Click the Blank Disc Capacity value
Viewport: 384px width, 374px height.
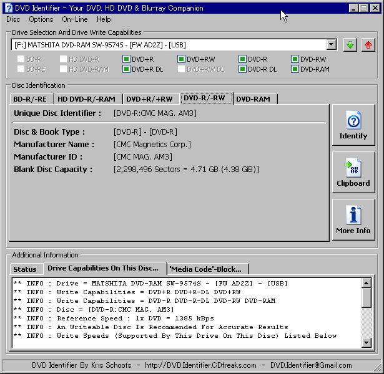pos(186,169)
